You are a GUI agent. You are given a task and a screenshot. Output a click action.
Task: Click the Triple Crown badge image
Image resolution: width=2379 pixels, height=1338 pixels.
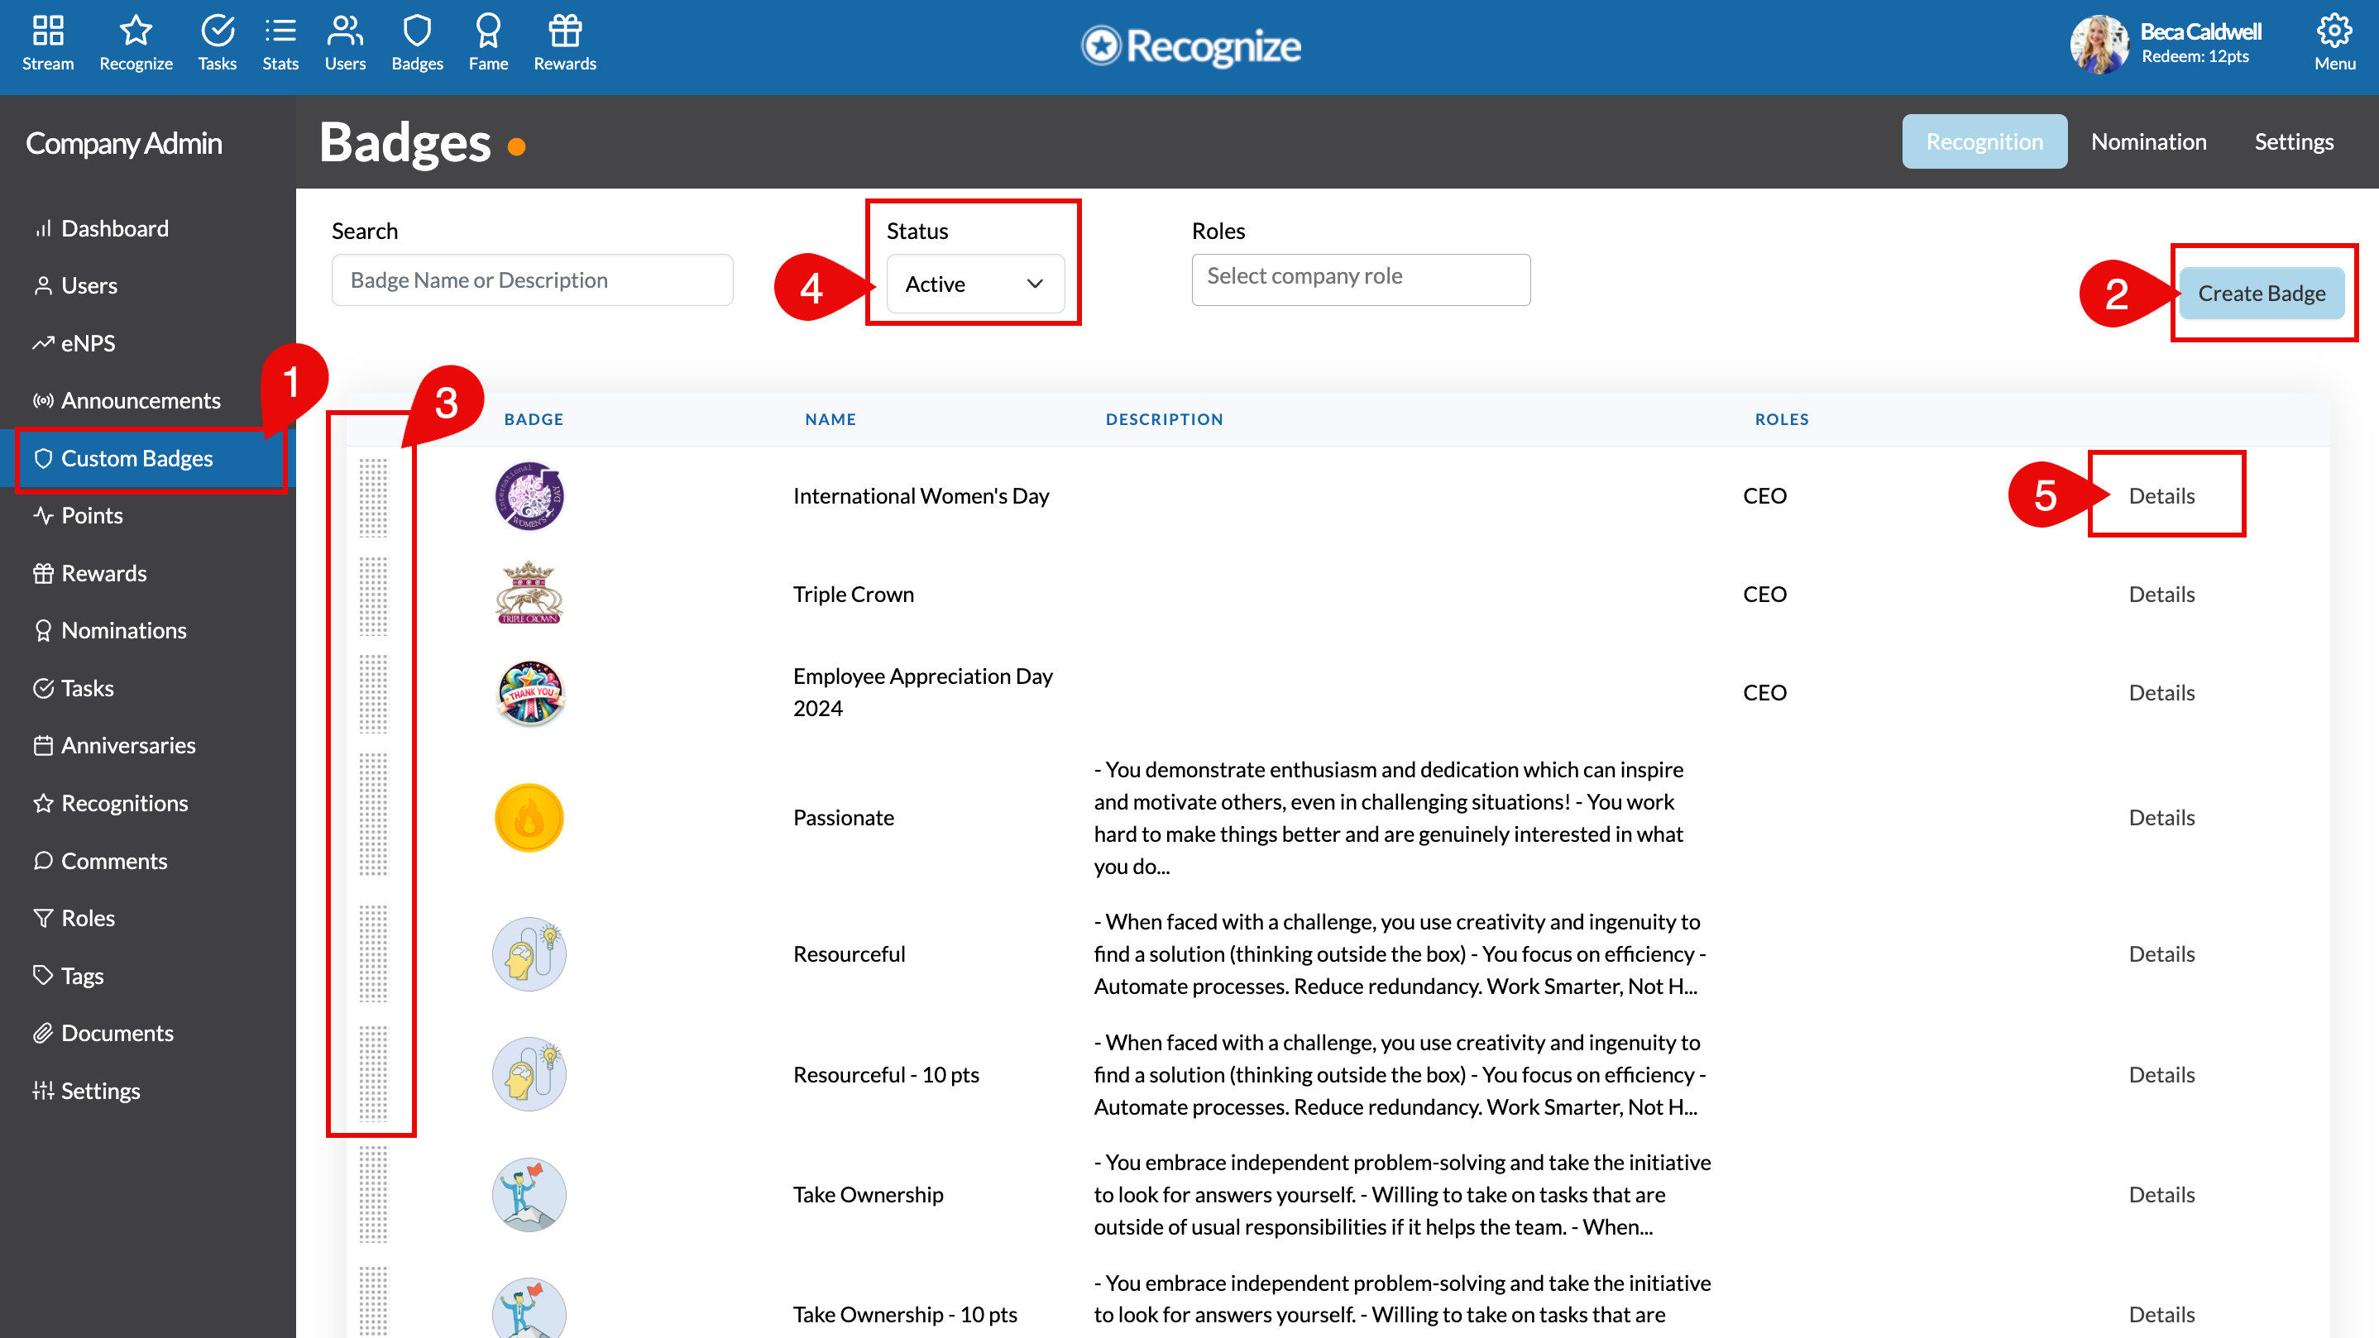(529, 593)
